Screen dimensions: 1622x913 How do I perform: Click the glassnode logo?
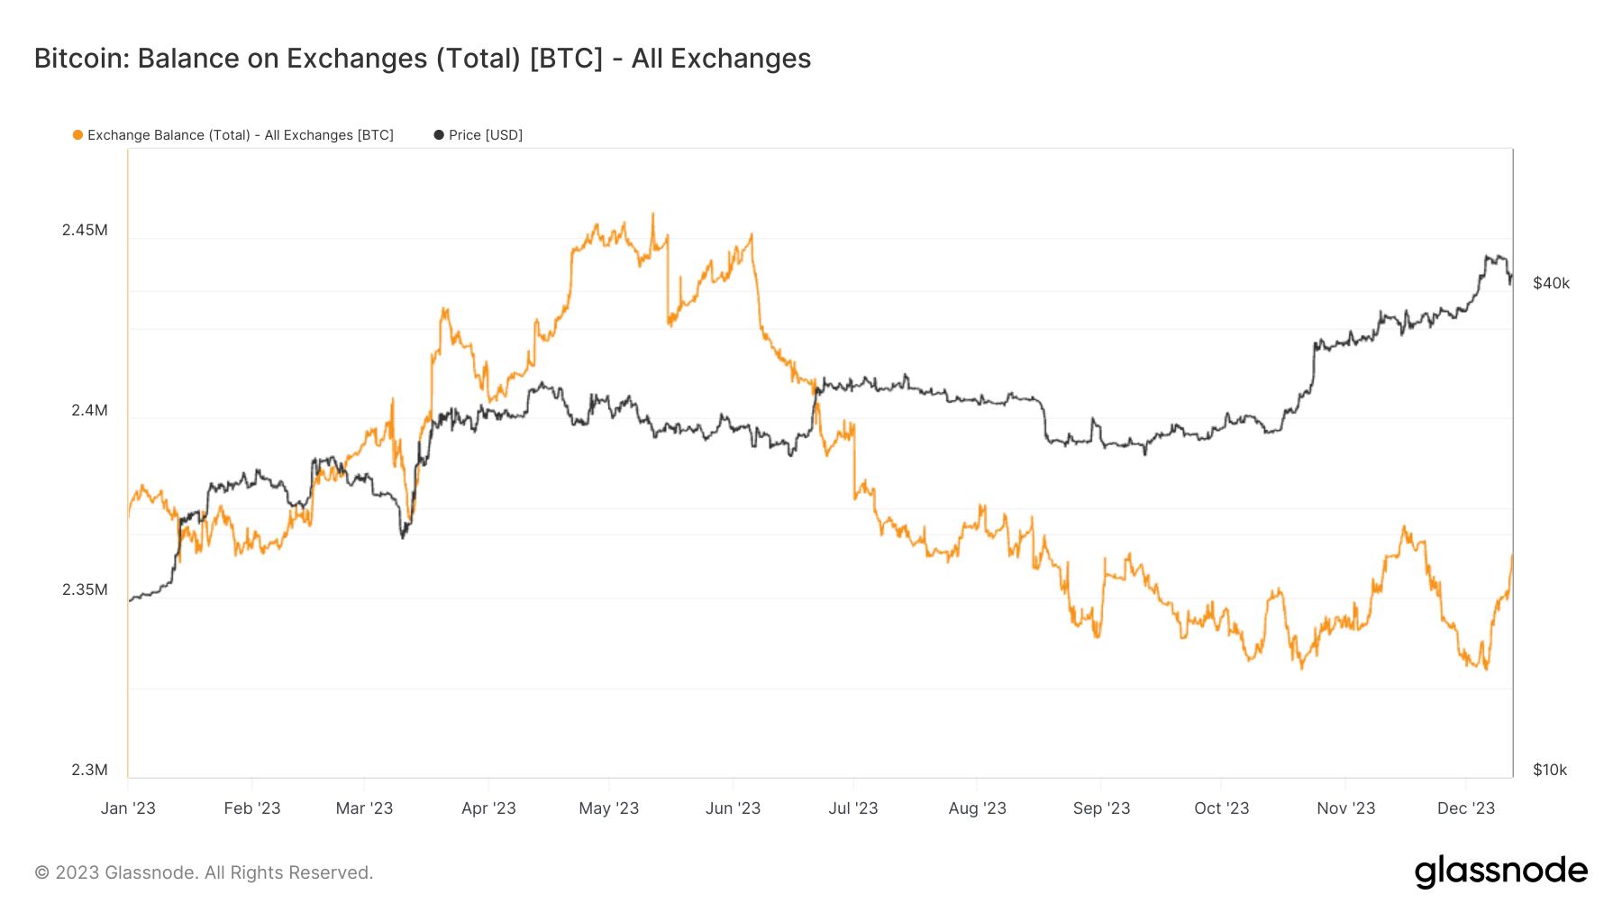pyautogui.click(x=1500, y=872)
